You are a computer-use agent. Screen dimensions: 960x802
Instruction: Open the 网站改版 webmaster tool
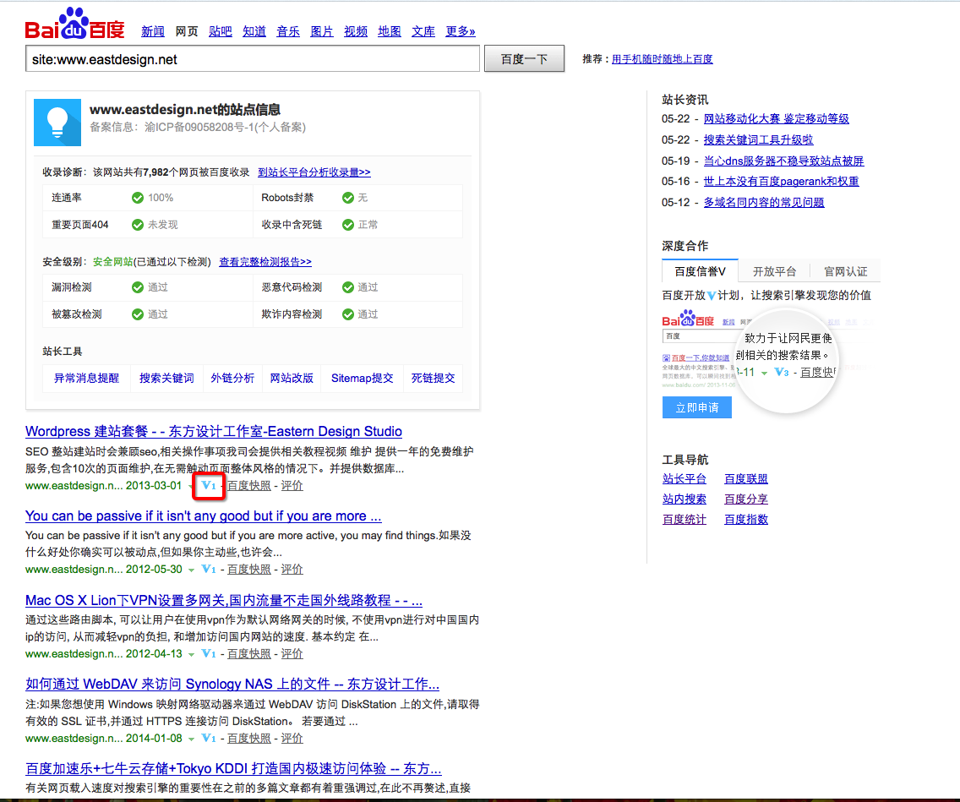click(292, 379)
